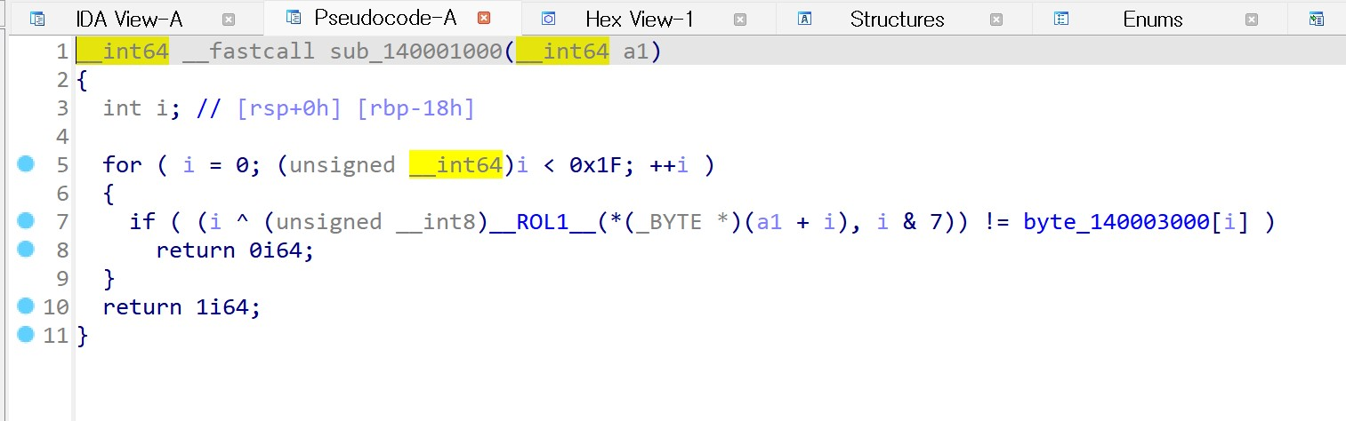The width and height of the screenshot is (1346, 421).
Task: Switch to the IDA View-A tab
Action: coord(130,19)
